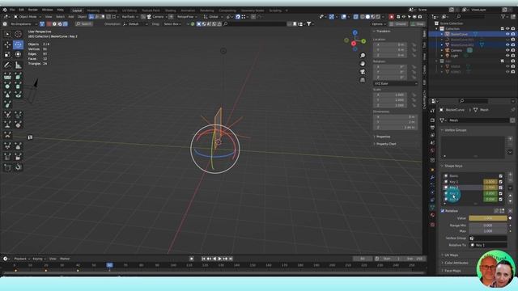
Task: Open the shape key specials chevron menu
Action: click(x=510, y=188)
